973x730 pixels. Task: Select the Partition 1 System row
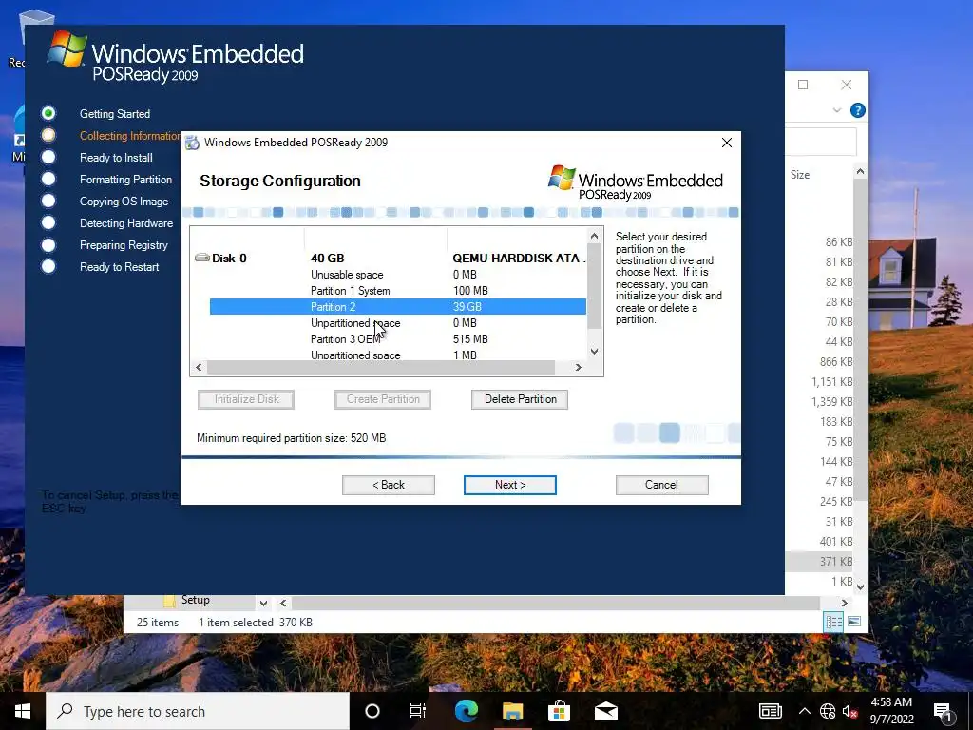click(398, 291)
